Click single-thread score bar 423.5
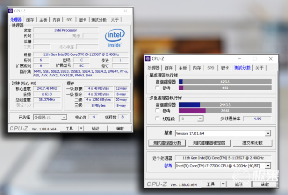Viewport: 288px width, 195px height. [x=225, y=82]
